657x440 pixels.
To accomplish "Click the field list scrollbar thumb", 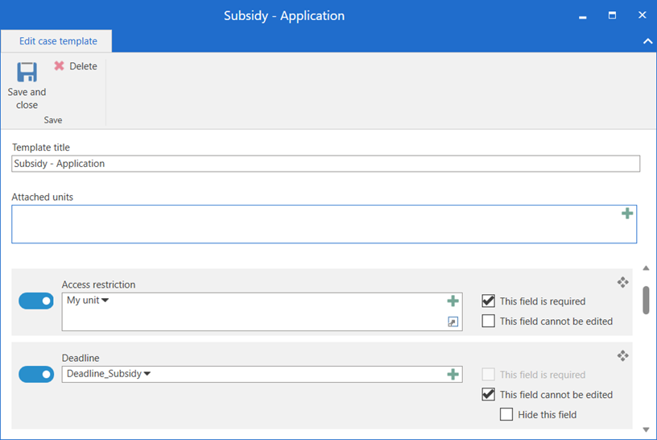I will tap(646, 300).
